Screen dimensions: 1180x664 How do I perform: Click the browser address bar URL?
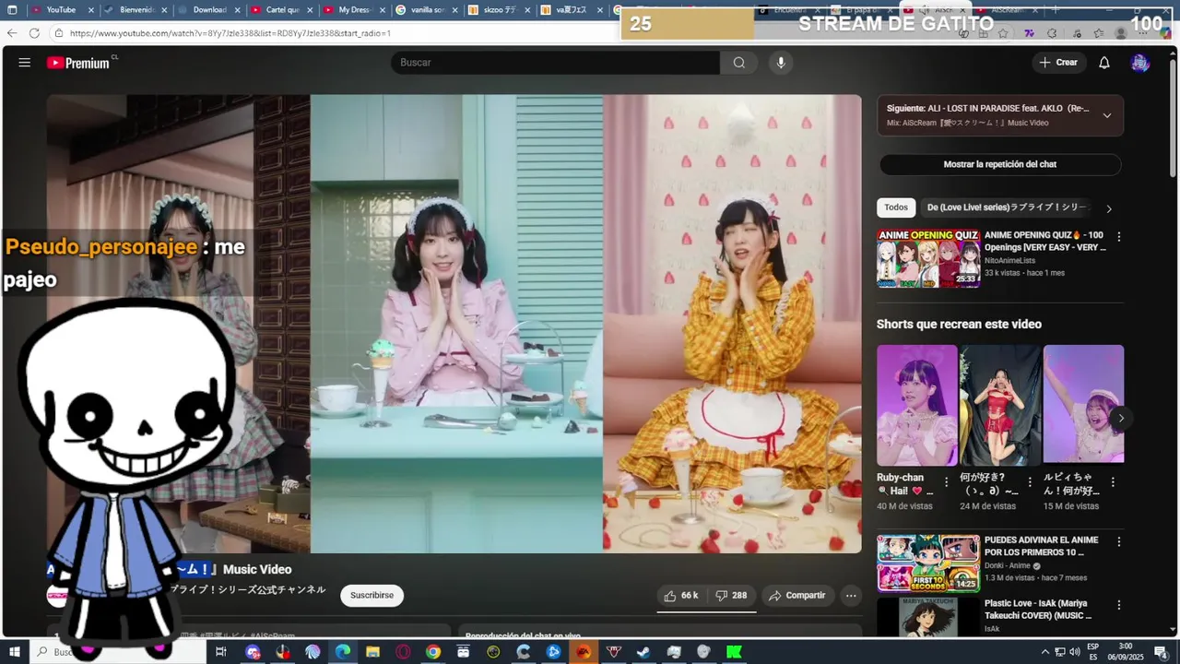(x=230, y=33)
